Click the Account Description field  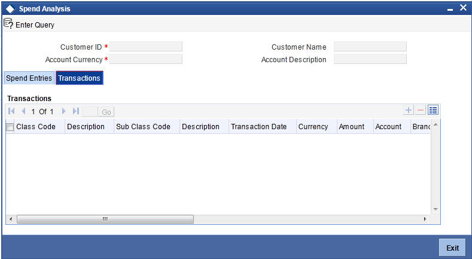point(370,59)
